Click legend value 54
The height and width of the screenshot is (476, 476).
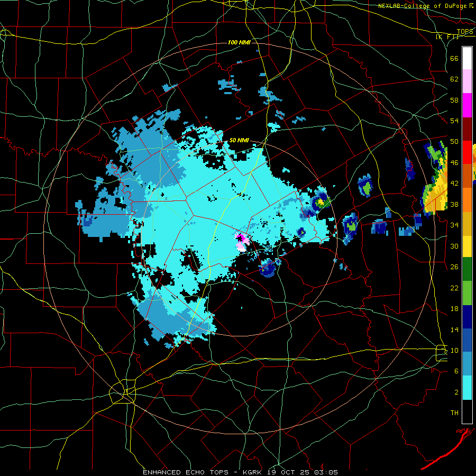(454, 121)
